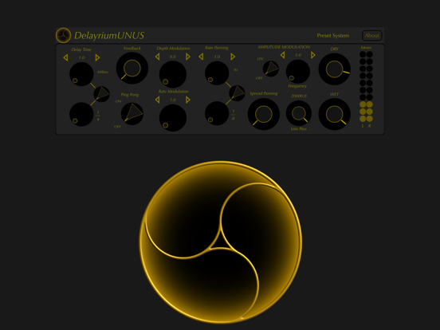Click the Low Pass value 20000.0
This screenshot has width=440, height=330.
point(299,96)
